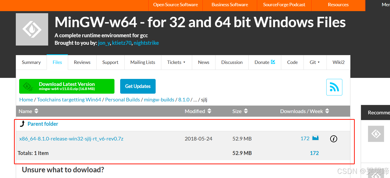View download stats chart icon for 7z file
The height and width of the screenshot is (178, 390).
pos(315,138)
